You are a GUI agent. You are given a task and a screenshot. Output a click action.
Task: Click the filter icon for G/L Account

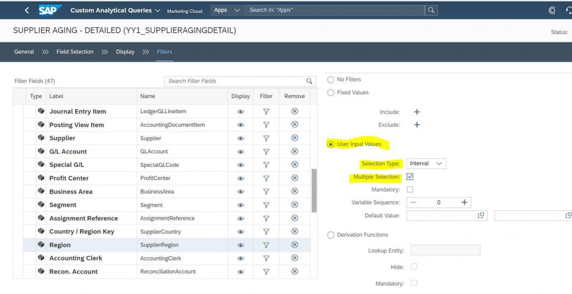pyautogui.click(x=266, y=152)
